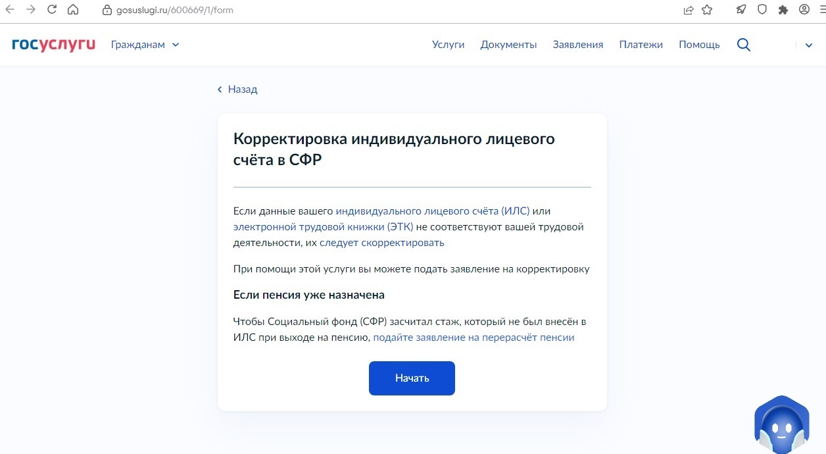Open the site search magnifier icon

tap(743, 45)
